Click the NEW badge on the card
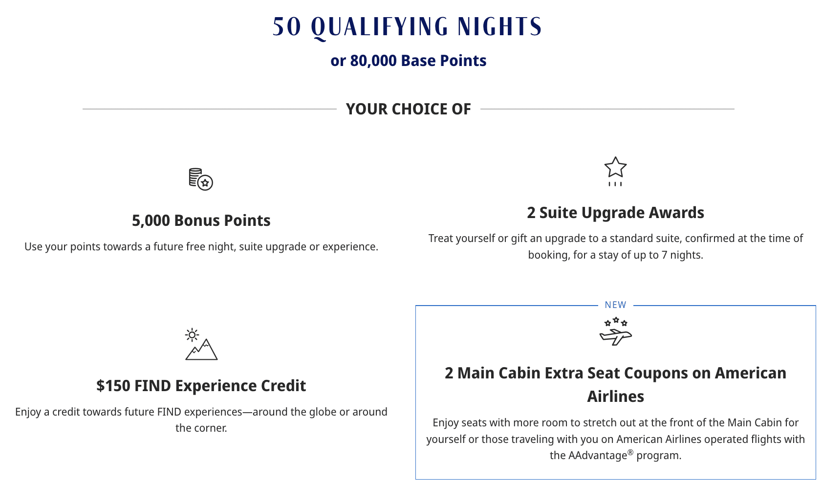822x485 pixels. click(615, 305)
